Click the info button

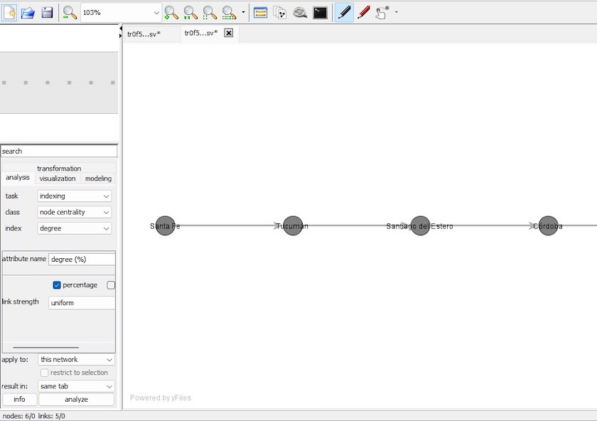(x=19, y=399)
